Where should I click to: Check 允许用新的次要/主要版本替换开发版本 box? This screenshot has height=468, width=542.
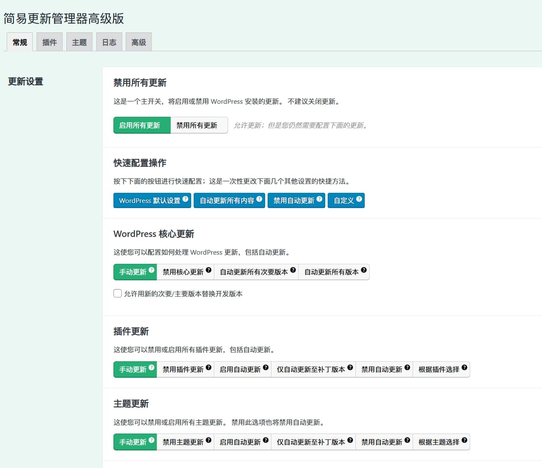coord(118,293)
